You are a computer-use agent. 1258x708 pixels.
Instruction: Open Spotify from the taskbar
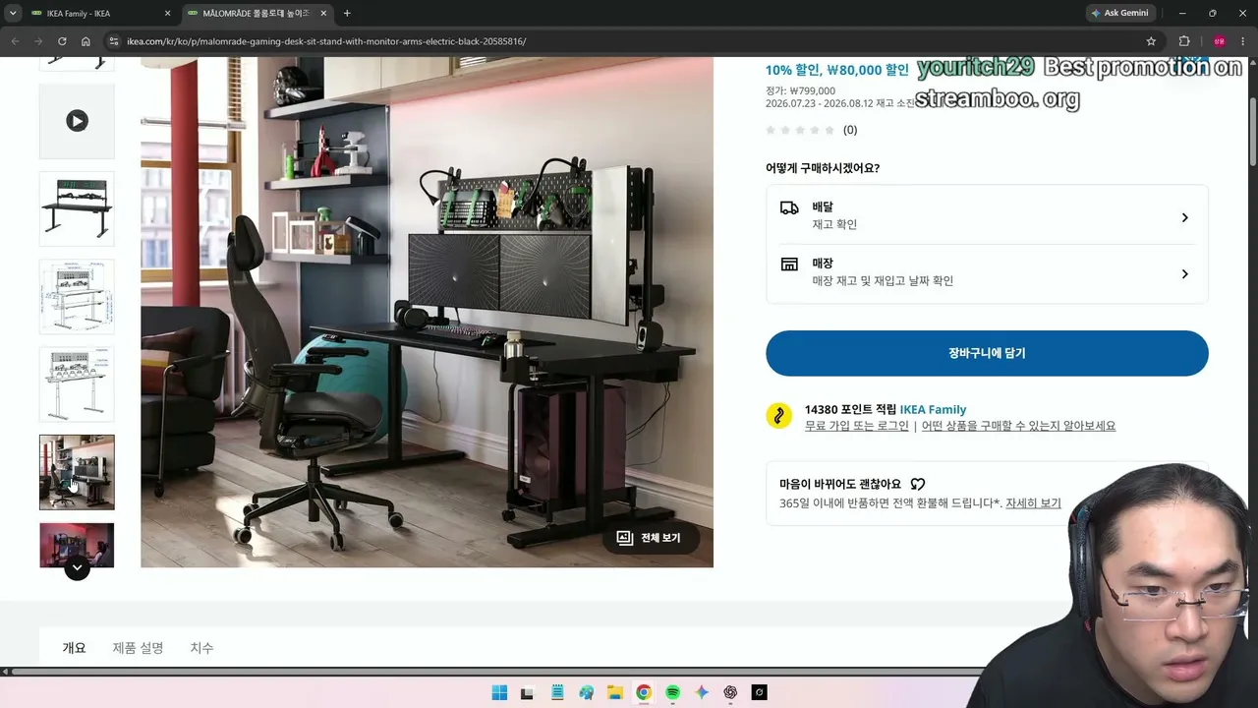tap(673, 692)
